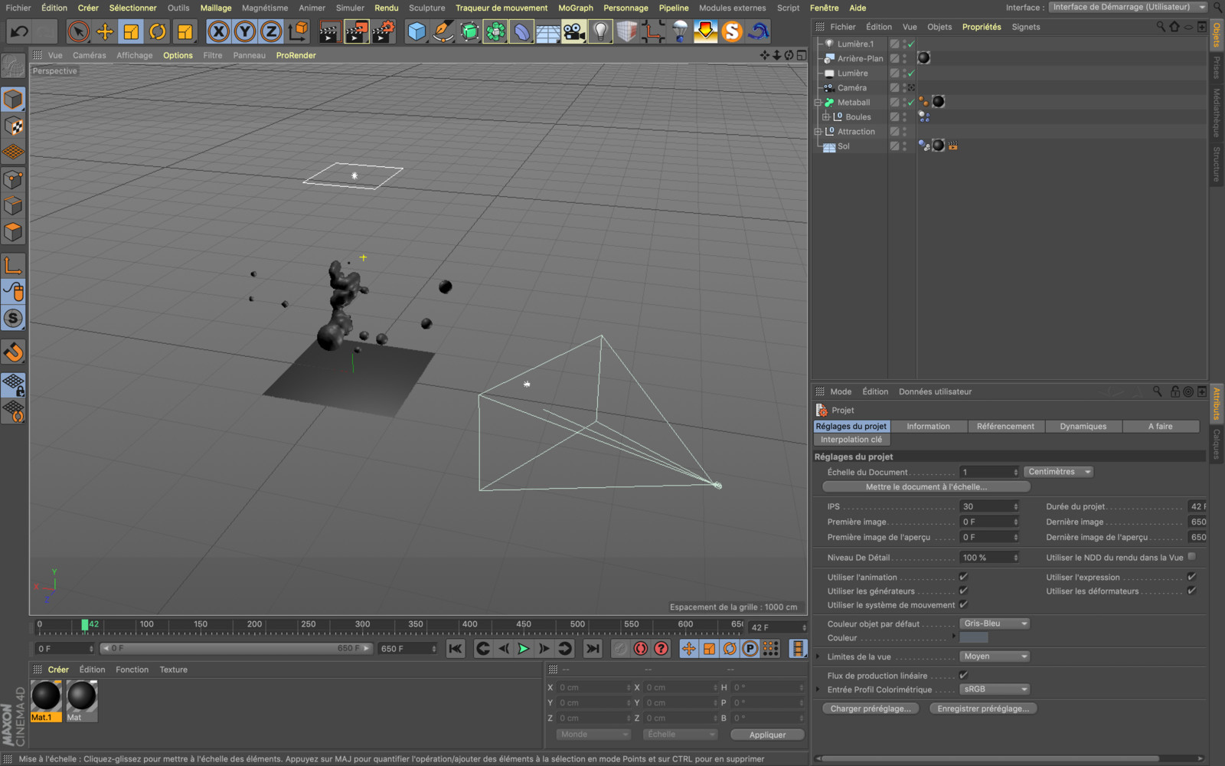Open the Centimètres unit dropdown
This screenshot has width=1225, height=766.
tap(1058, 472)
